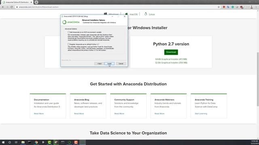The image size is (259, 145).
Task: Select the Anaconda Python/R Distribution browser tab
Action: click(17, 2)
